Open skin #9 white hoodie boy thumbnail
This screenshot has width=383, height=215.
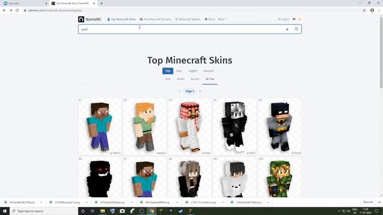[235, 177]
